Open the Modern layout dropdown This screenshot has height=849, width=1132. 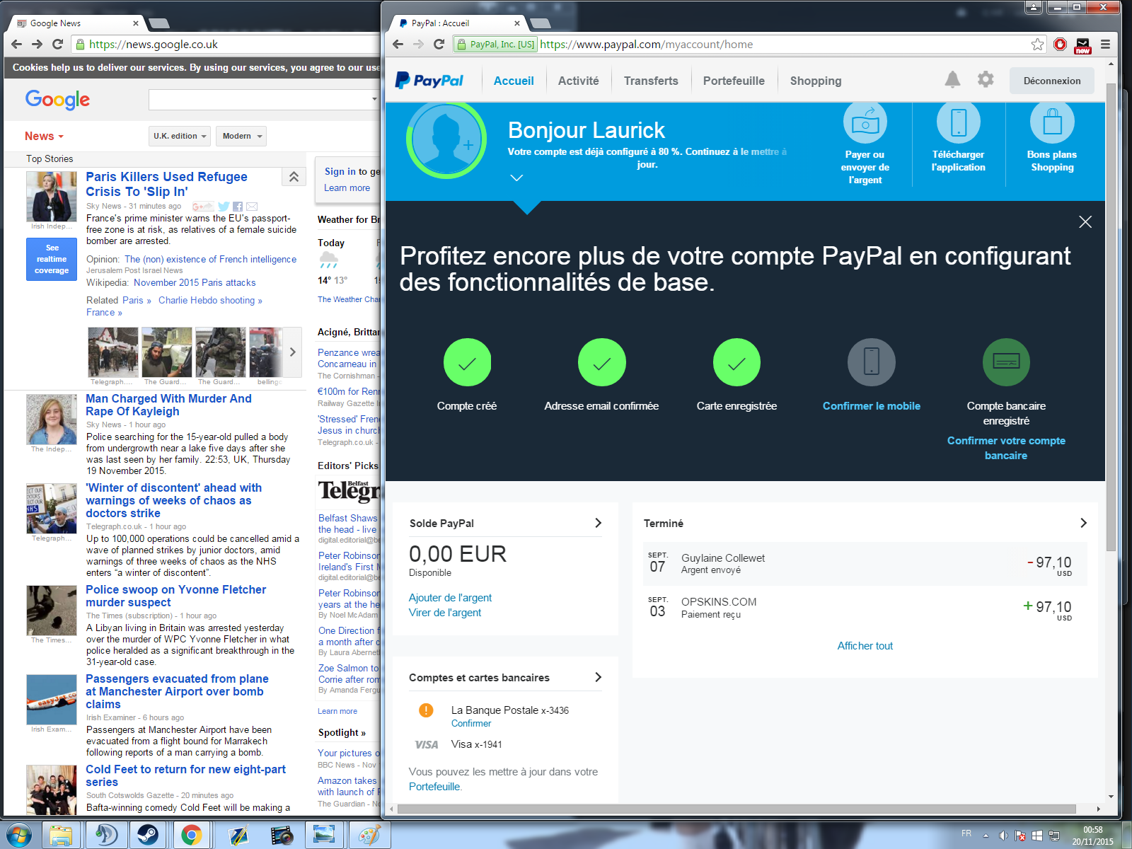pos(241,136)
